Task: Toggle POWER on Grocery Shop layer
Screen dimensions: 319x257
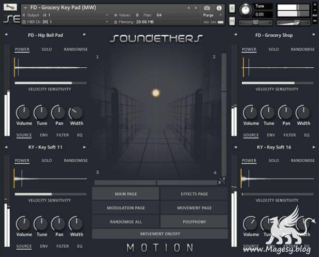Action: (249, 49)
